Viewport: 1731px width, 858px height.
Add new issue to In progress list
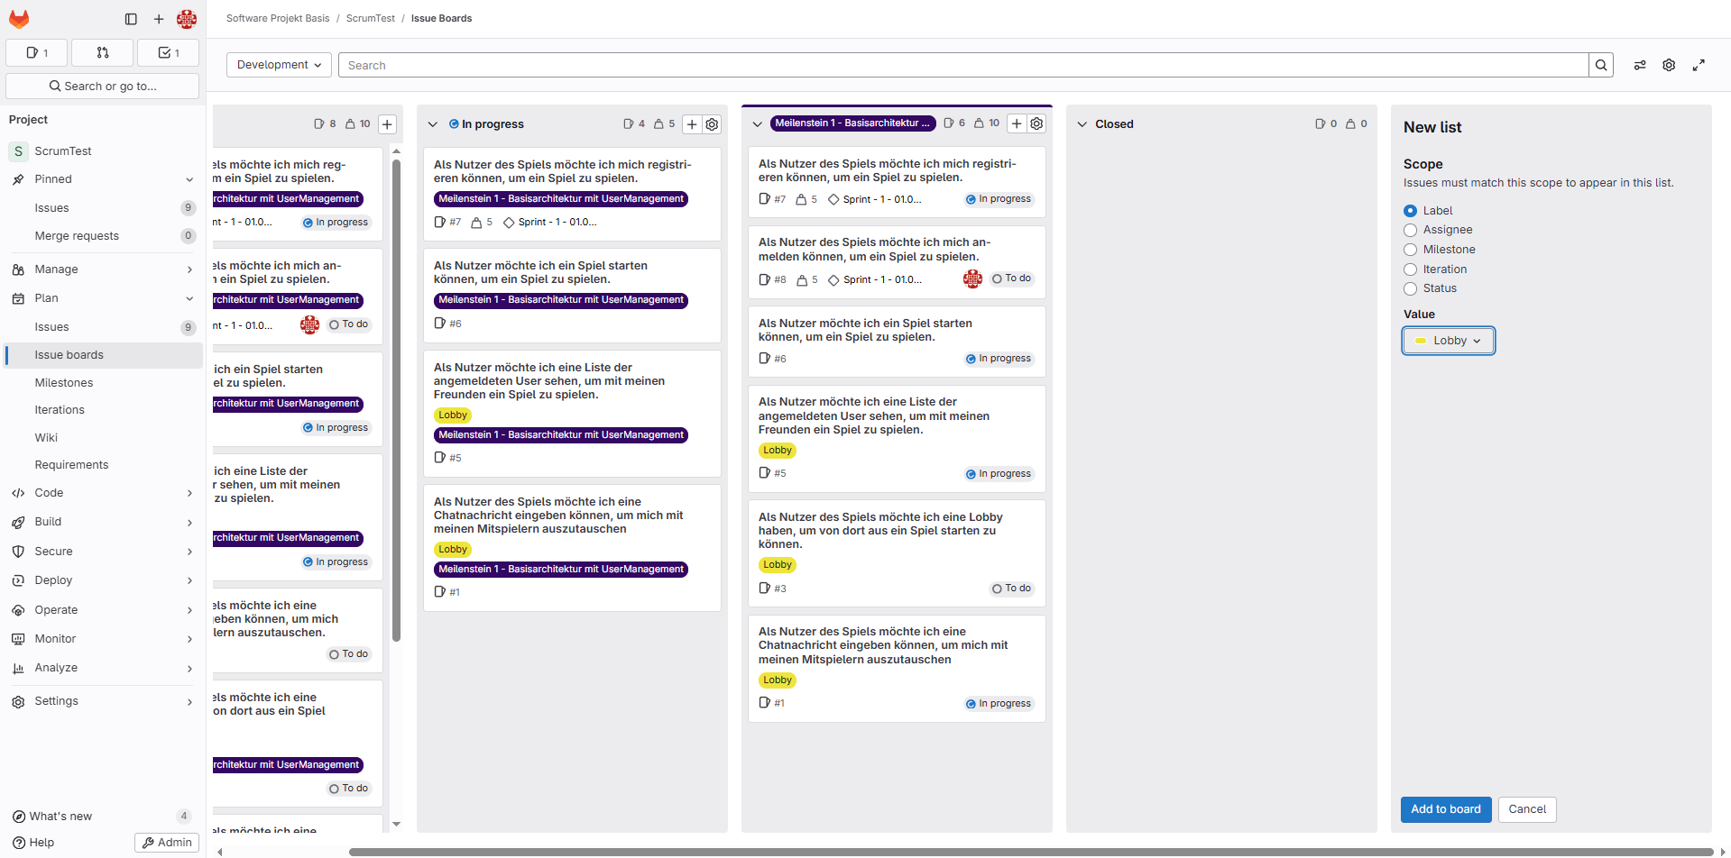click(x=692, y=124)
